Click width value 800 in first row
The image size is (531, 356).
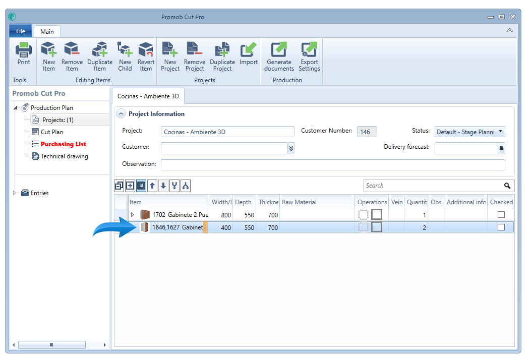point(226,215)
